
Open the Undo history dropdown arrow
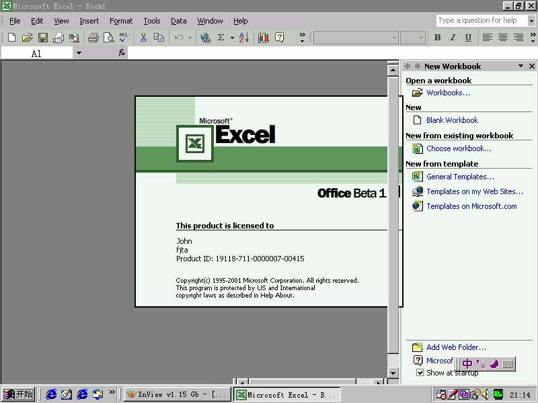click(x=190, y=38)
